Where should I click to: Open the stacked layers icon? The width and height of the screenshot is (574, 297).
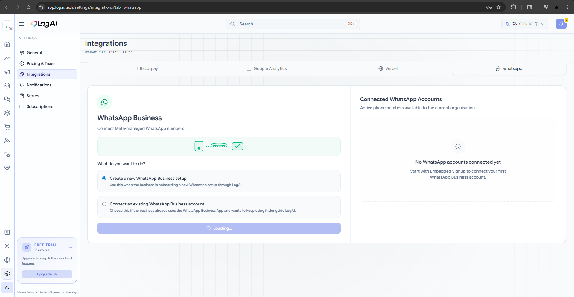click(7, 113)
